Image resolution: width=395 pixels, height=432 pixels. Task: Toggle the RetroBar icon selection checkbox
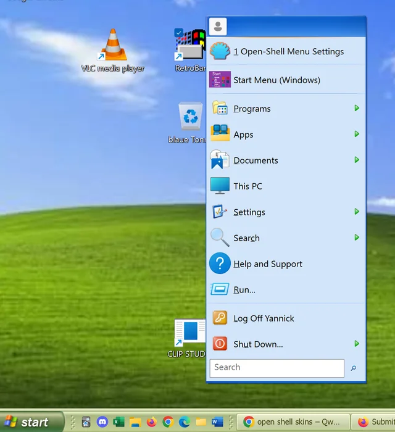pyautogui.click(x=178, y=33)
